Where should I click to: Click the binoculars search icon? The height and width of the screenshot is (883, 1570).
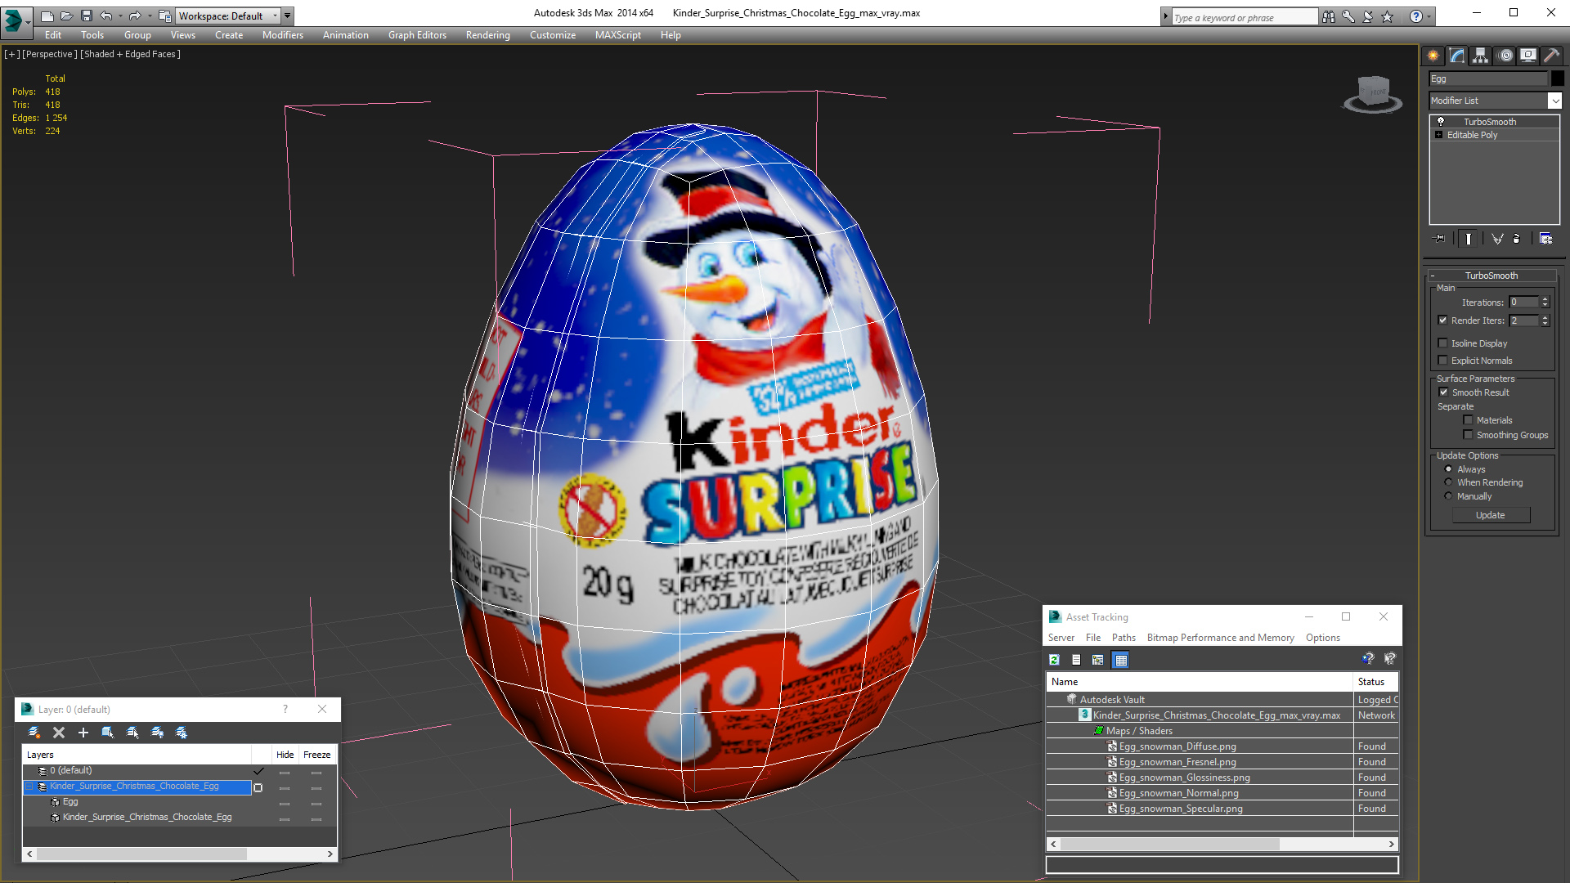1329,16
